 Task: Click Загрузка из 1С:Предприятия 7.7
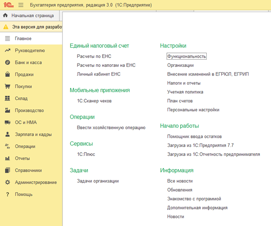pos(201,145)
